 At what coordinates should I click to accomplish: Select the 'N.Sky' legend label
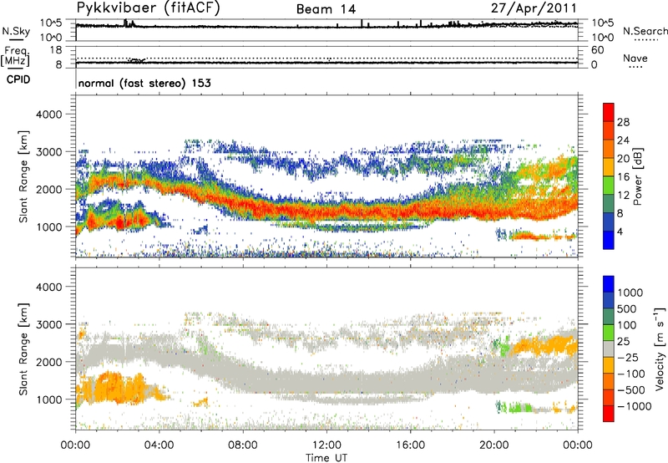tap(16, 31)
